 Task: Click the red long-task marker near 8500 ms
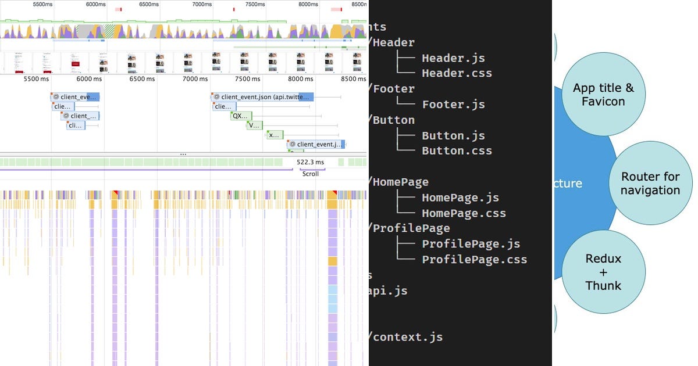[335, 9]
